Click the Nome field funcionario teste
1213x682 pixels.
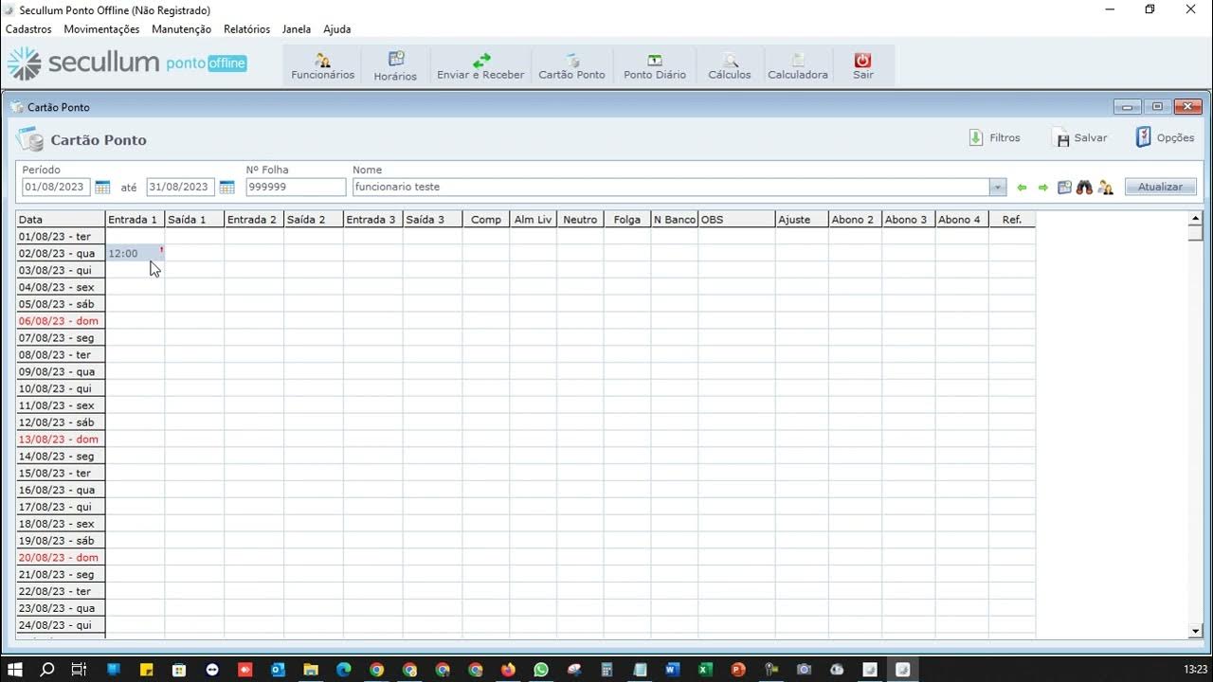pyautogui.click(x=671, y=188)
